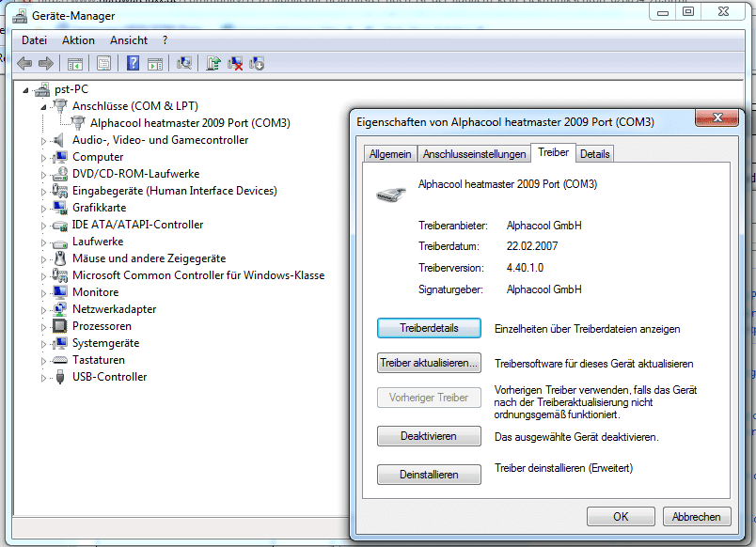Select Microsoft Common Controller für Windows-Klasse label
Image resolution: width=756 pixels, height=547 pixels.
coord(198,275)
